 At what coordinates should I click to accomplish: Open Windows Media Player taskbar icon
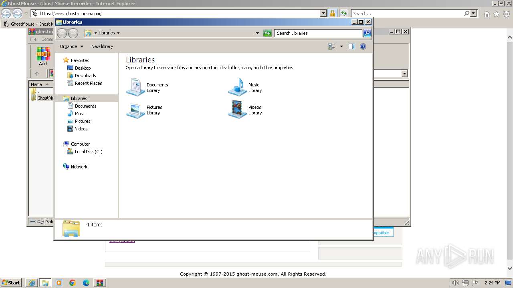point(59,283)
